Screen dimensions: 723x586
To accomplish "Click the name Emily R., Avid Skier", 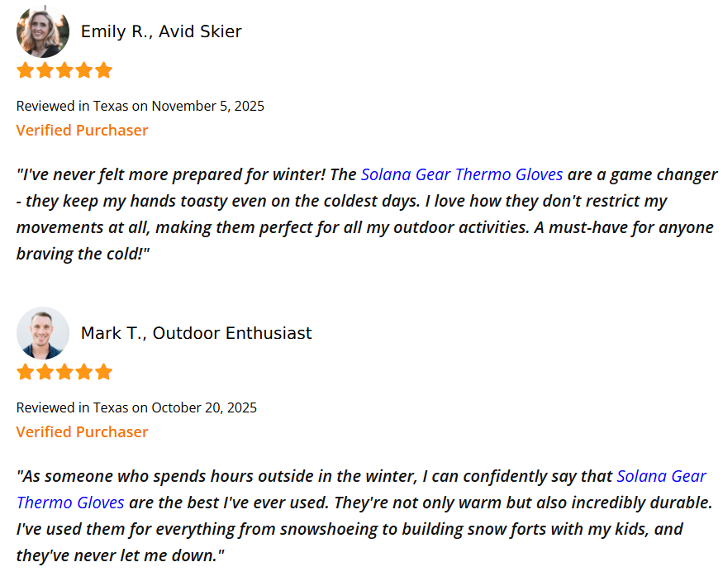I will pos(161,32).
